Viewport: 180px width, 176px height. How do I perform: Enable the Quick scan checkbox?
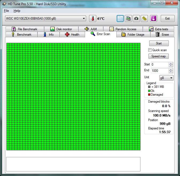(150, 50)
